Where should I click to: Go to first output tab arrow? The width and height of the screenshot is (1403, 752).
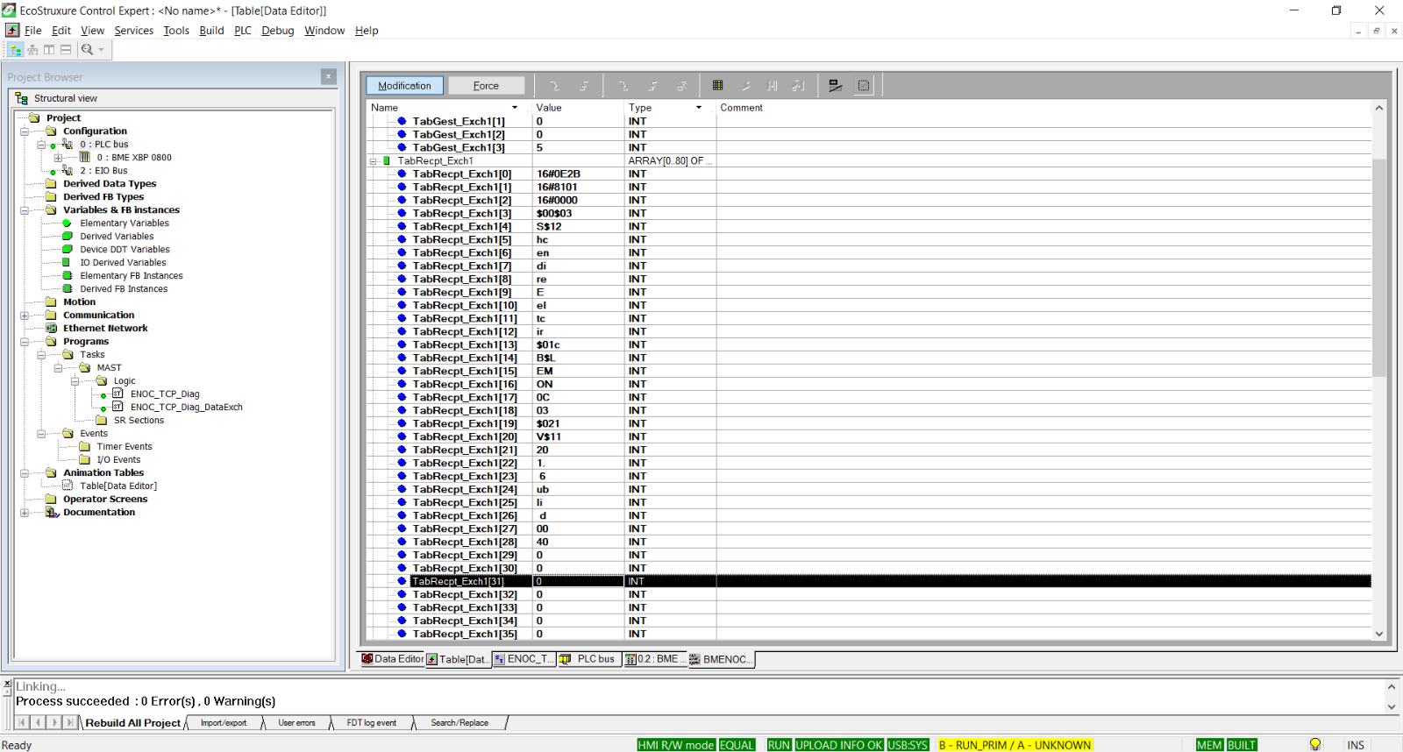coord(22,722)
